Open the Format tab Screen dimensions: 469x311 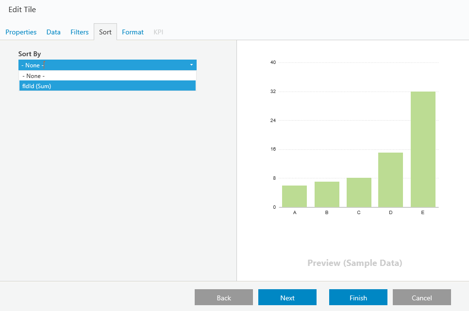click(133, 32)
